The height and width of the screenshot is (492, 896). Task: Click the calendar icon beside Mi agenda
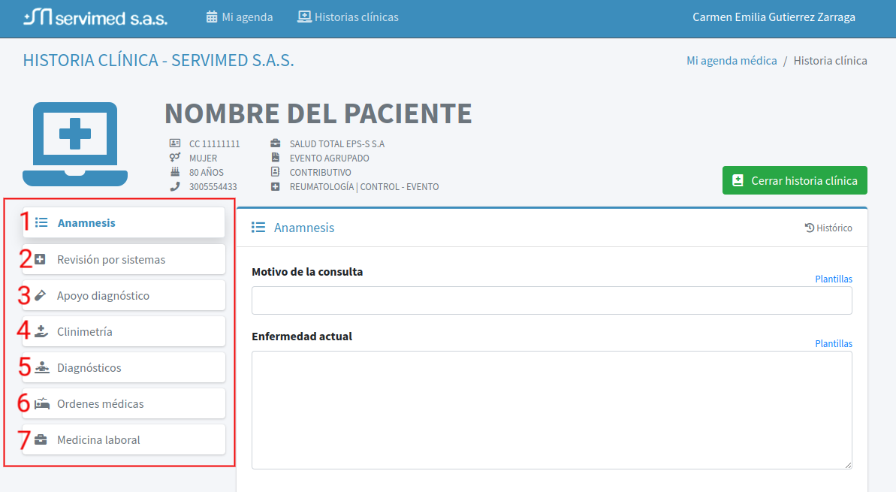212,17
